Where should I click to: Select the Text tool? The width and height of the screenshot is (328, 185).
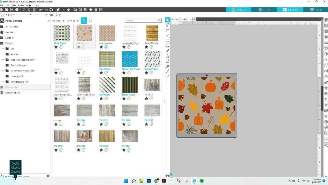[168, 56]
